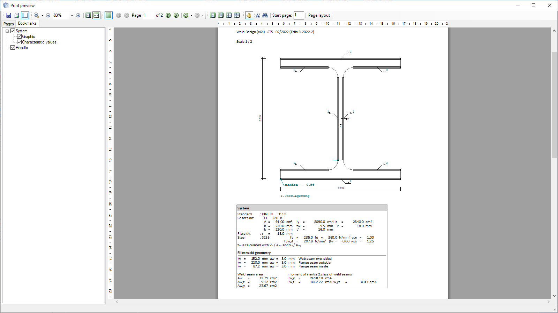
Task: Click the 'Flange seam inside' text
Action: (313, 266)
